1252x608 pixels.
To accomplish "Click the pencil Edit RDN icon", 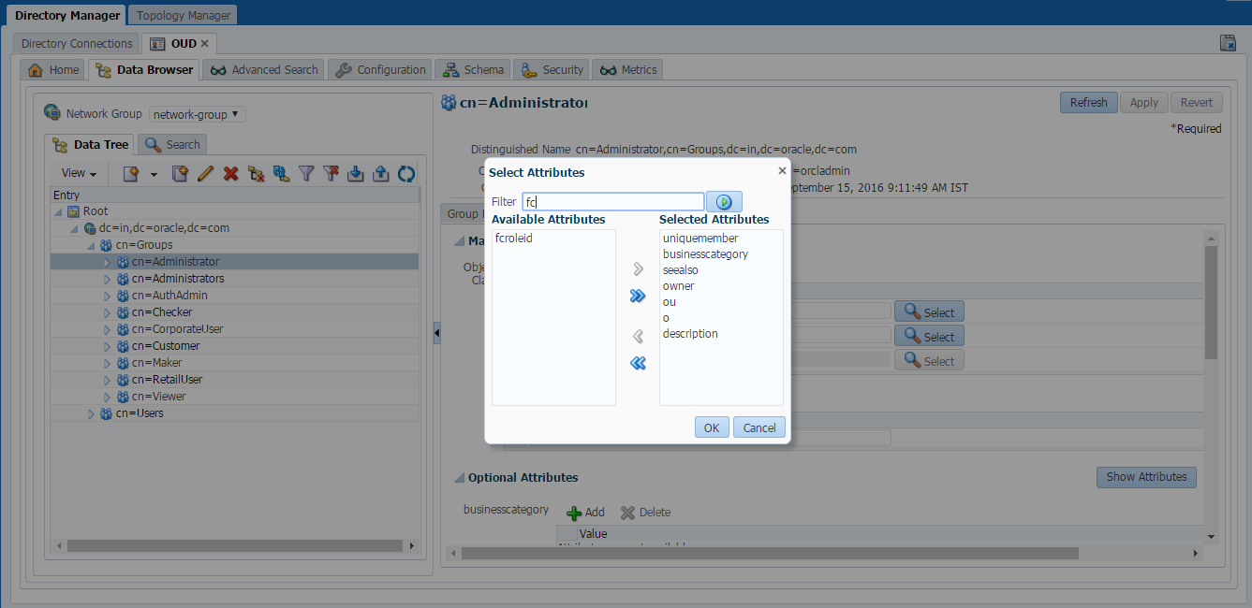I will (x=205, y=173).
